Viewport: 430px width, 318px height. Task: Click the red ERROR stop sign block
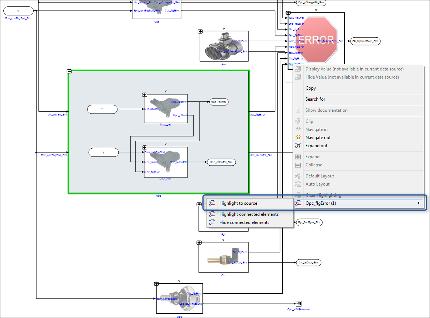tap(317, 40)
